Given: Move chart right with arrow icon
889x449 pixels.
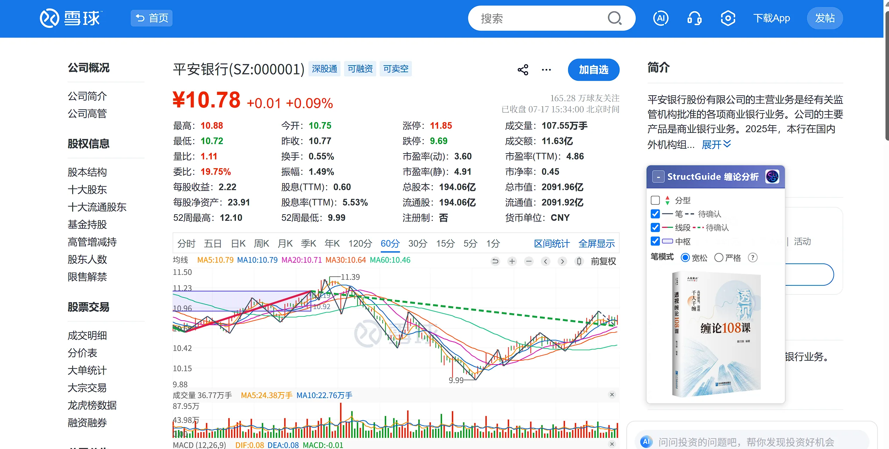Looking at the screenshot, I should [x=562, y=261].
